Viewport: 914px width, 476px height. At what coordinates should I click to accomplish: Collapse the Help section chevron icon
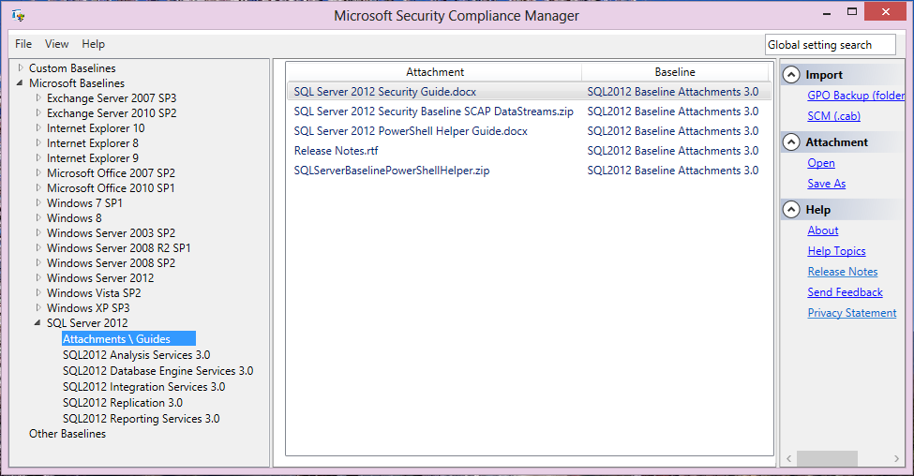(791, 210)
